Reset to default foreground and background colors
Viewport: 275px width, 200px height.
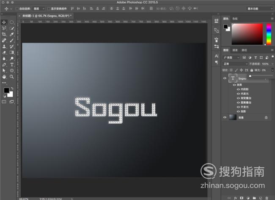click(4, 96)
